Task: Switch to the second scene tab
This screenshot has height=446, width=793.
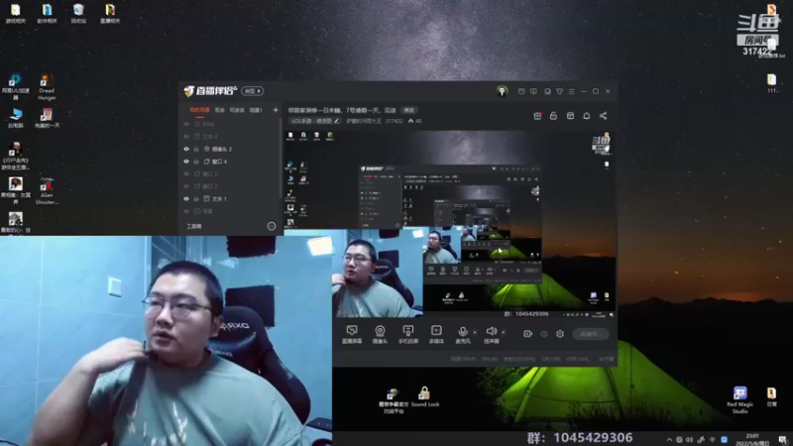Action: (x=219, y=110)
